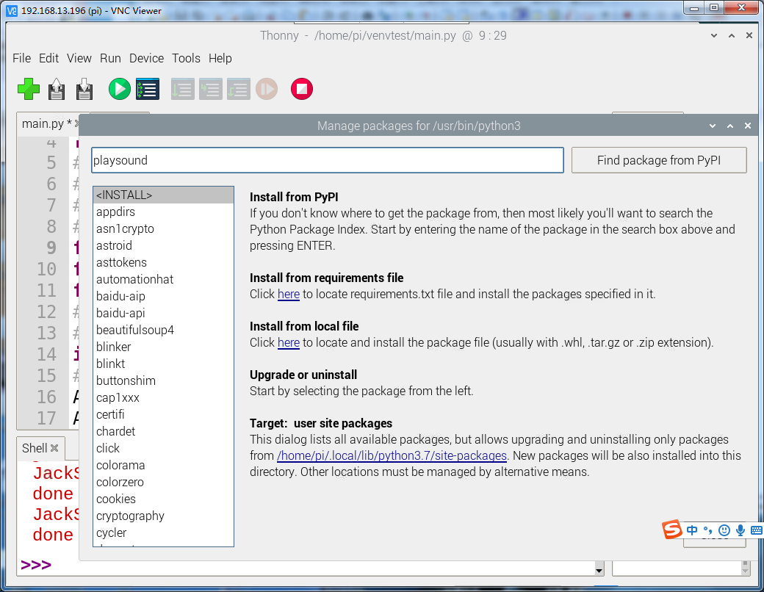Open the Device menu
Image resolution: width=764 pixels, height=592 pixels.
pos(146,58)
